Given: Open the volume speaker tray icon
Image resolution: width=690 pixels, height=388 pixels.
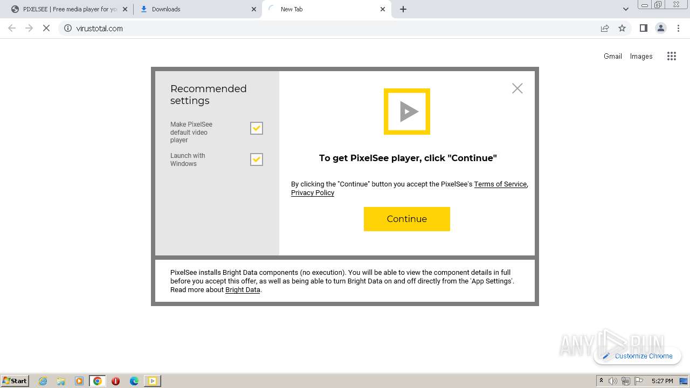Looking at the screenshot, I should coord(613,381).
